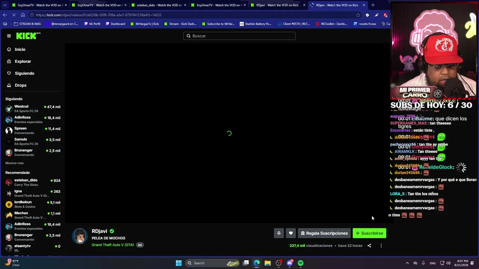The image size is (479, 269).
Task: Open the Windows notification center bell
Action: pyautogui.click(x=473, y=263)
